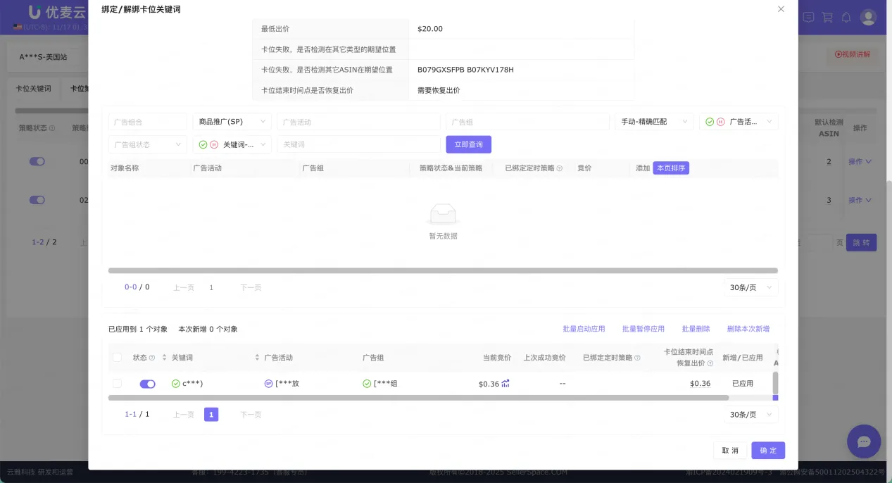Check the select-all checkbox in applied keywords table
The image size is (892, 483).
(x=117, y=357)
